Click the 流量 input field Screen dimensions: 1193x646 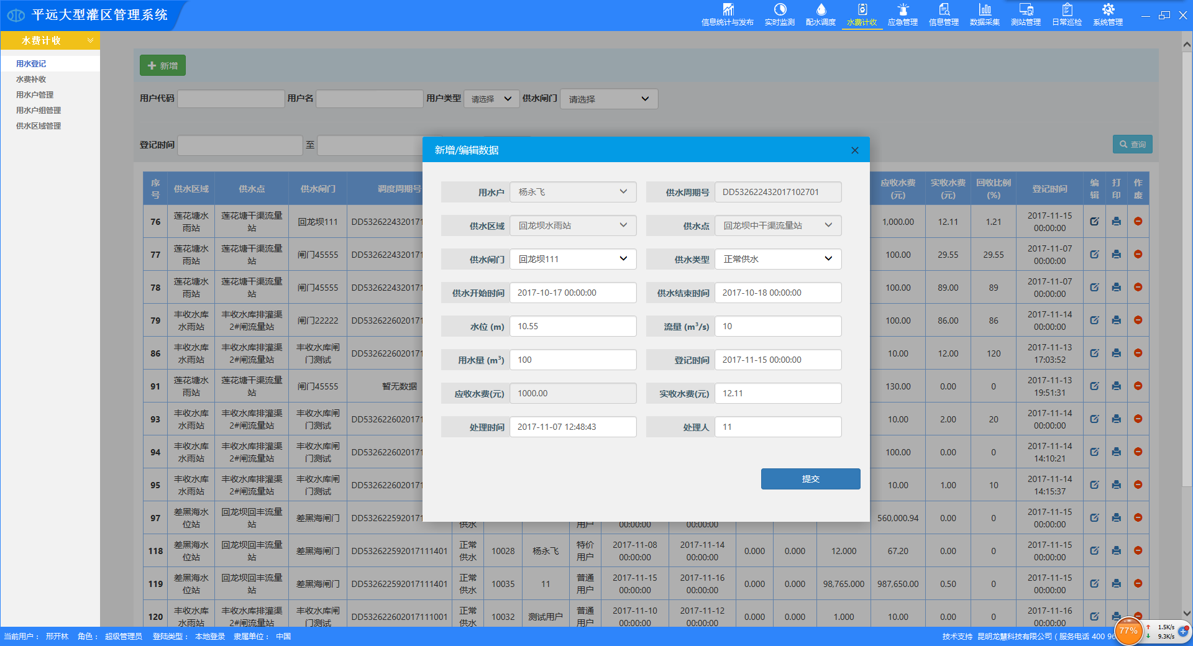click(x=778, y=326)
